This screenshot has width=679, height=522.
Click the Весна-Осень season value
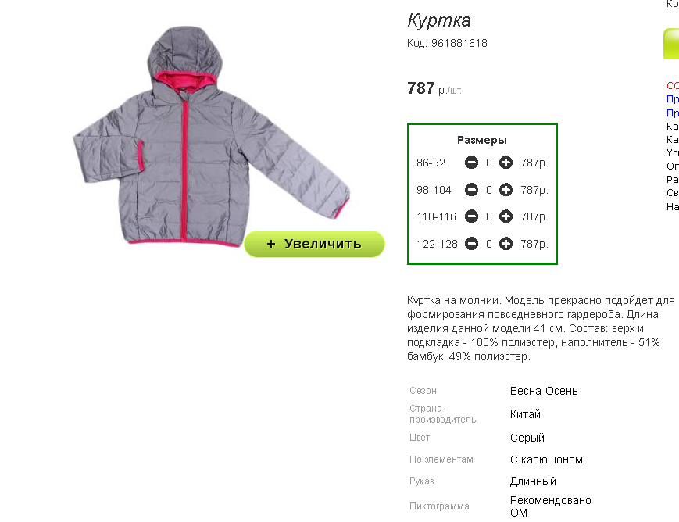(544, 391)
